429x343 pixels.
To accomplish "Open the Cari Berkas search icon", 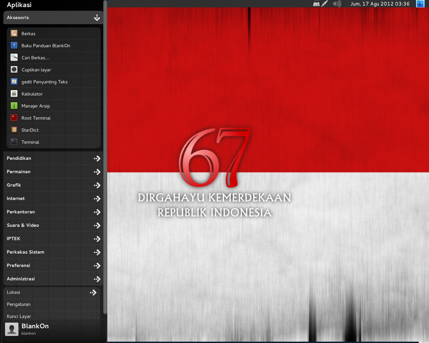I will [14, 58].
